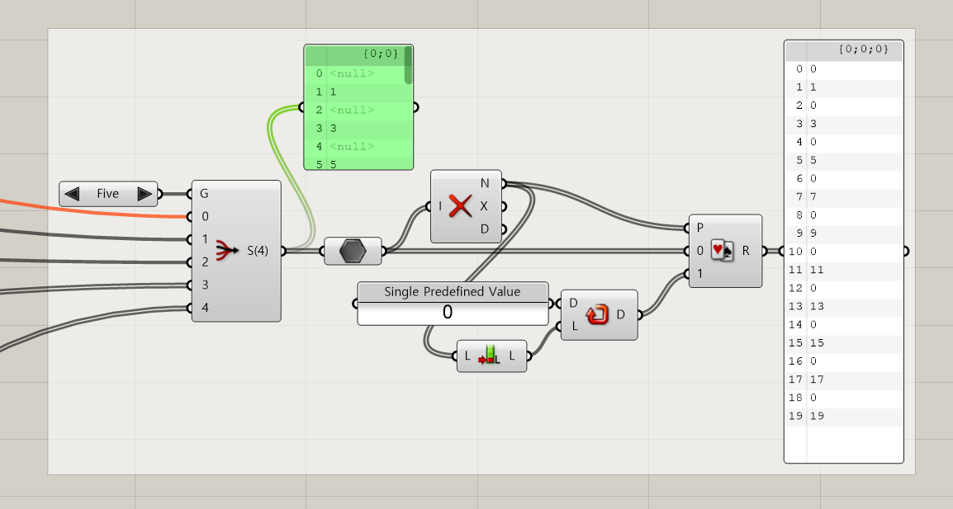The height and width of the screenshot is (509, 953).
Task: Click the S(4) output label
Action: pyautogui.click(x=258, y=250)
